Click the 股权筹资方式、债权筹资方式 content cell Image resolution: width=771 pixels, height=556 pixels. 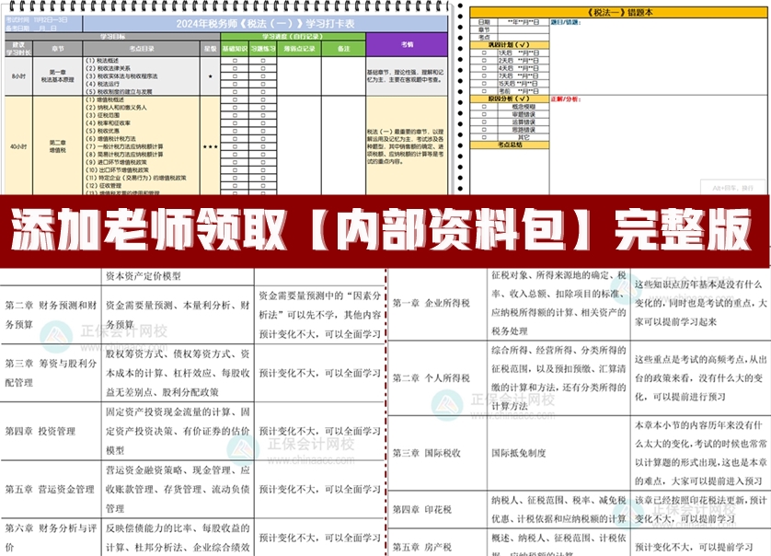[x=178, y=373]
